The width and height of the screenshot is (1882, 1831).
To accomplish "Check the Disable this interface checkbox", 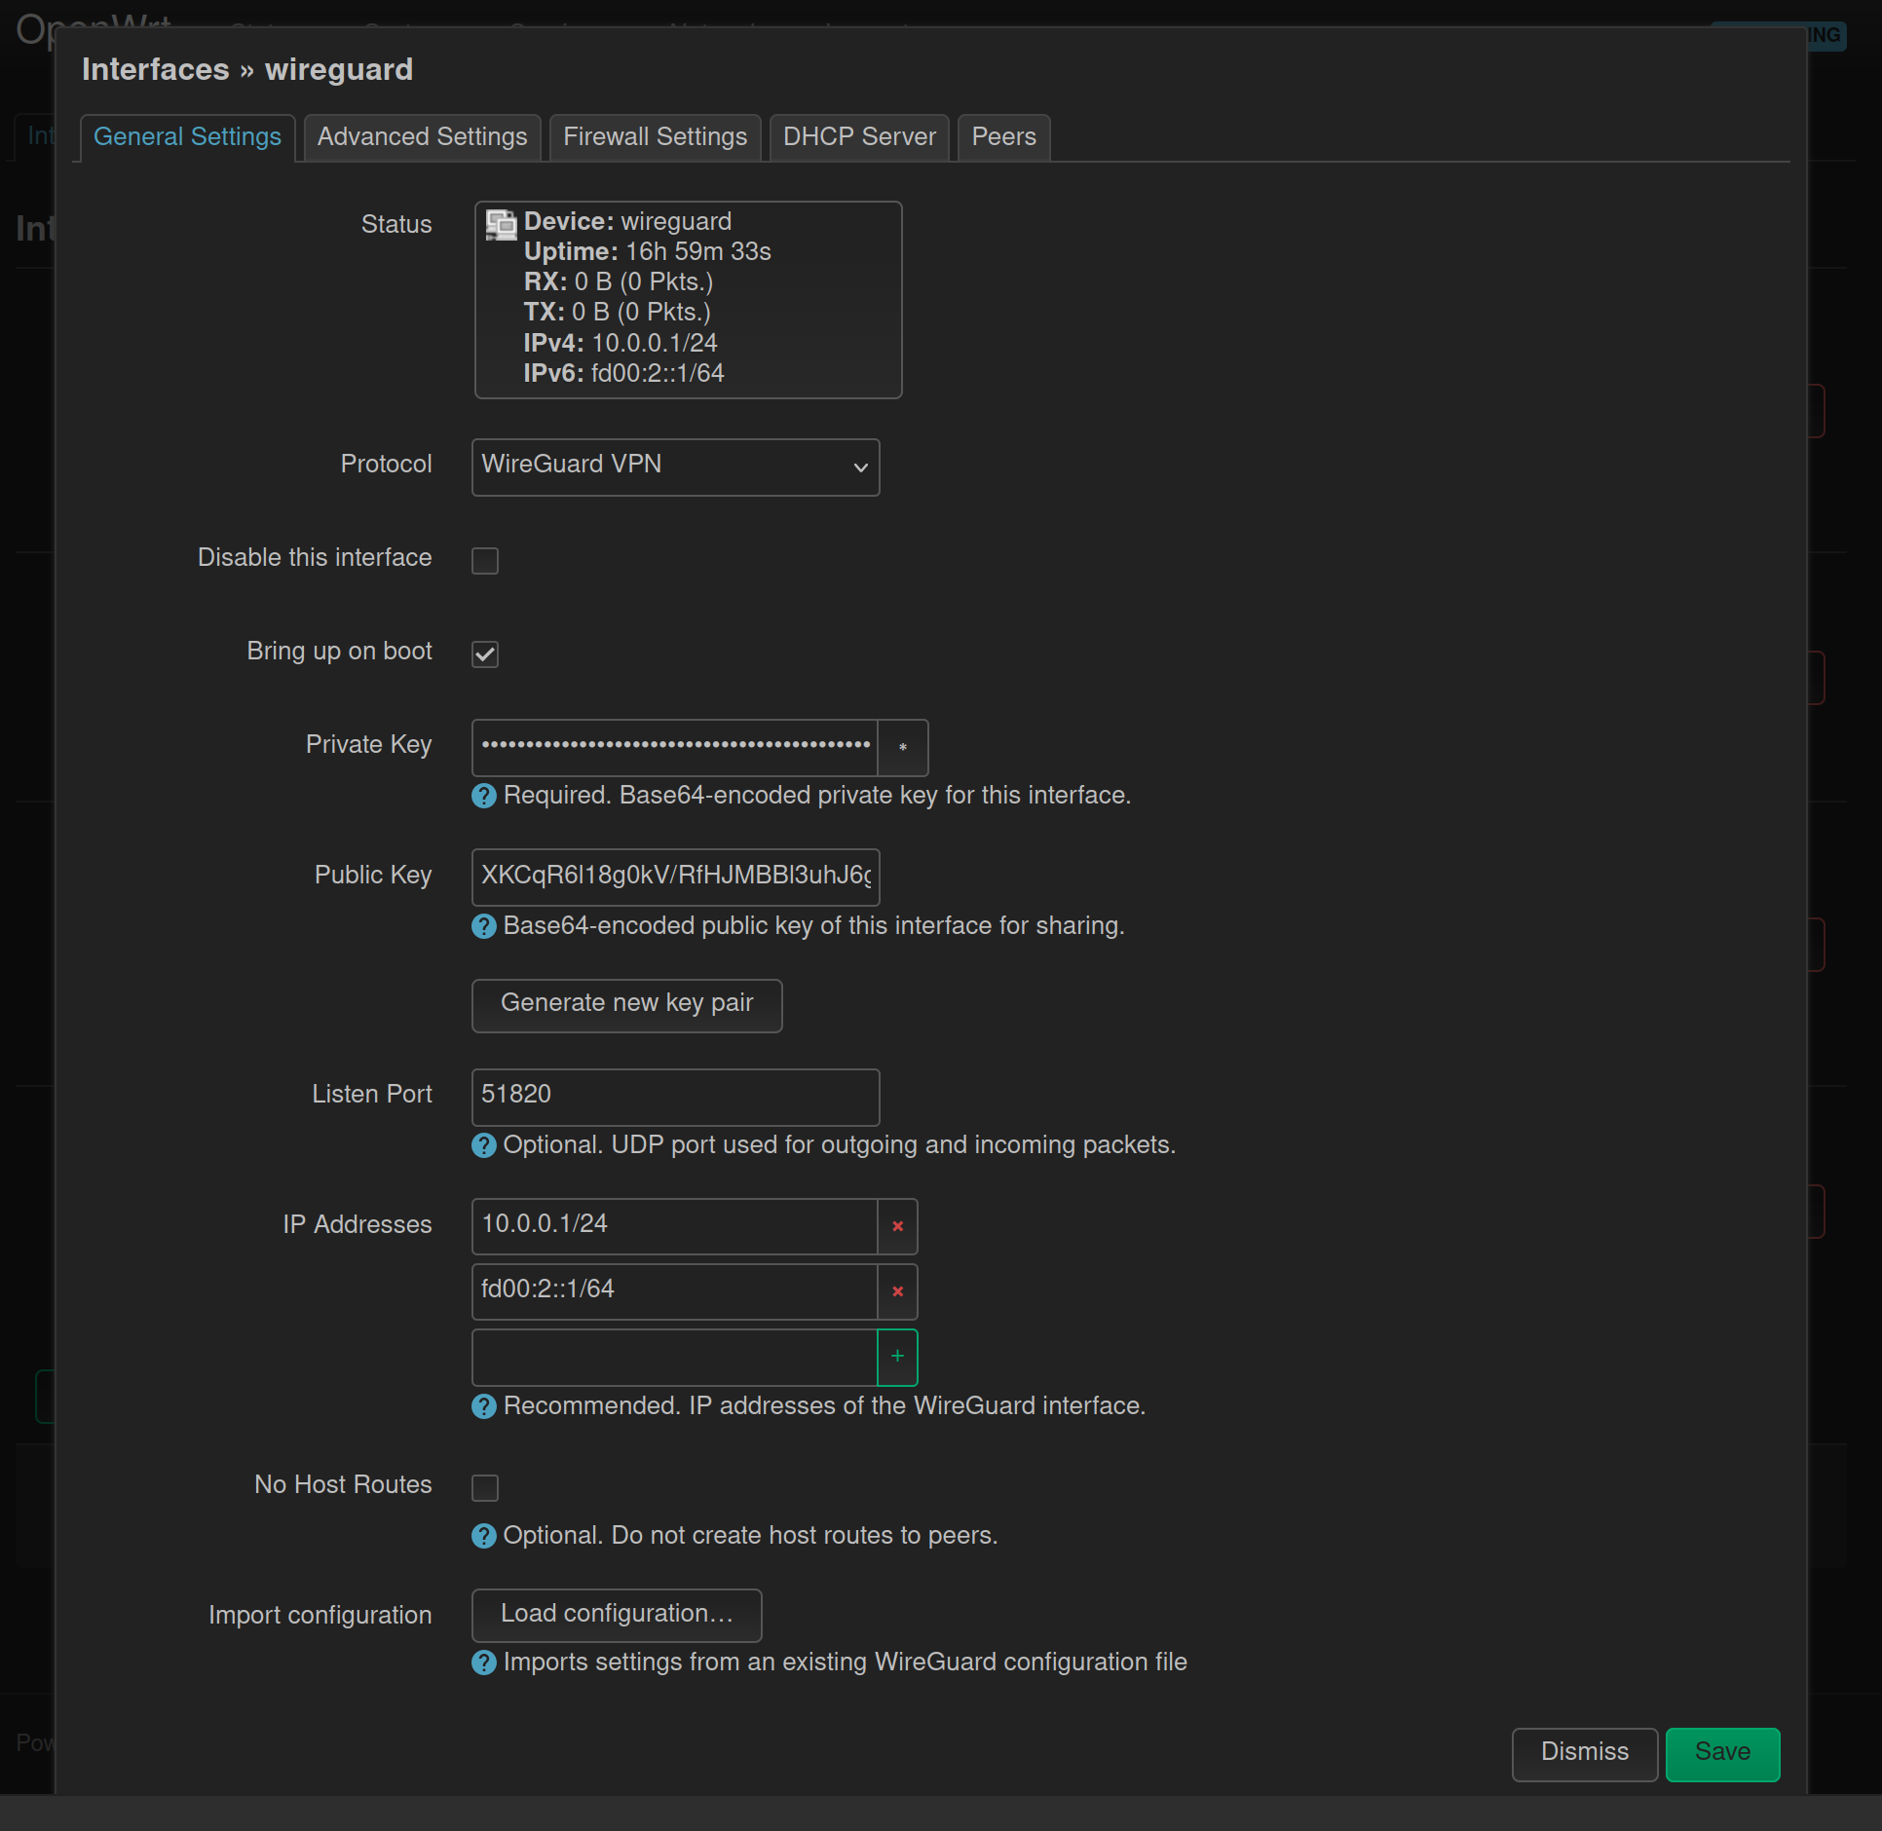I will (x=485, y=561).
